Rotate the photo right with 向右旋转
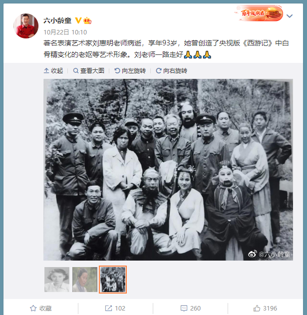307x315 pixels. [172, 71]
